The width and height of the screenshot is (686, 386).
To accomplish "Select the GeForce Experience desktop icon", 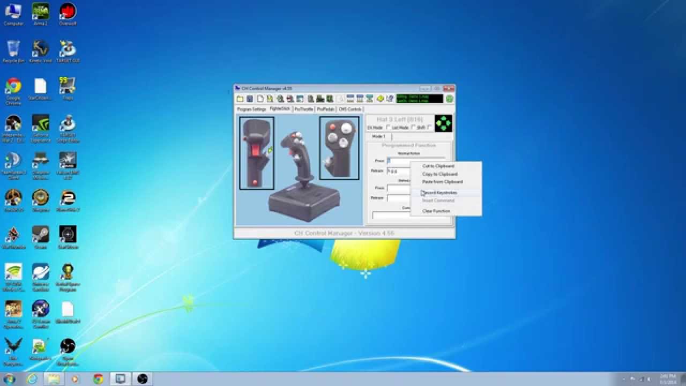I will click(40, 129).
